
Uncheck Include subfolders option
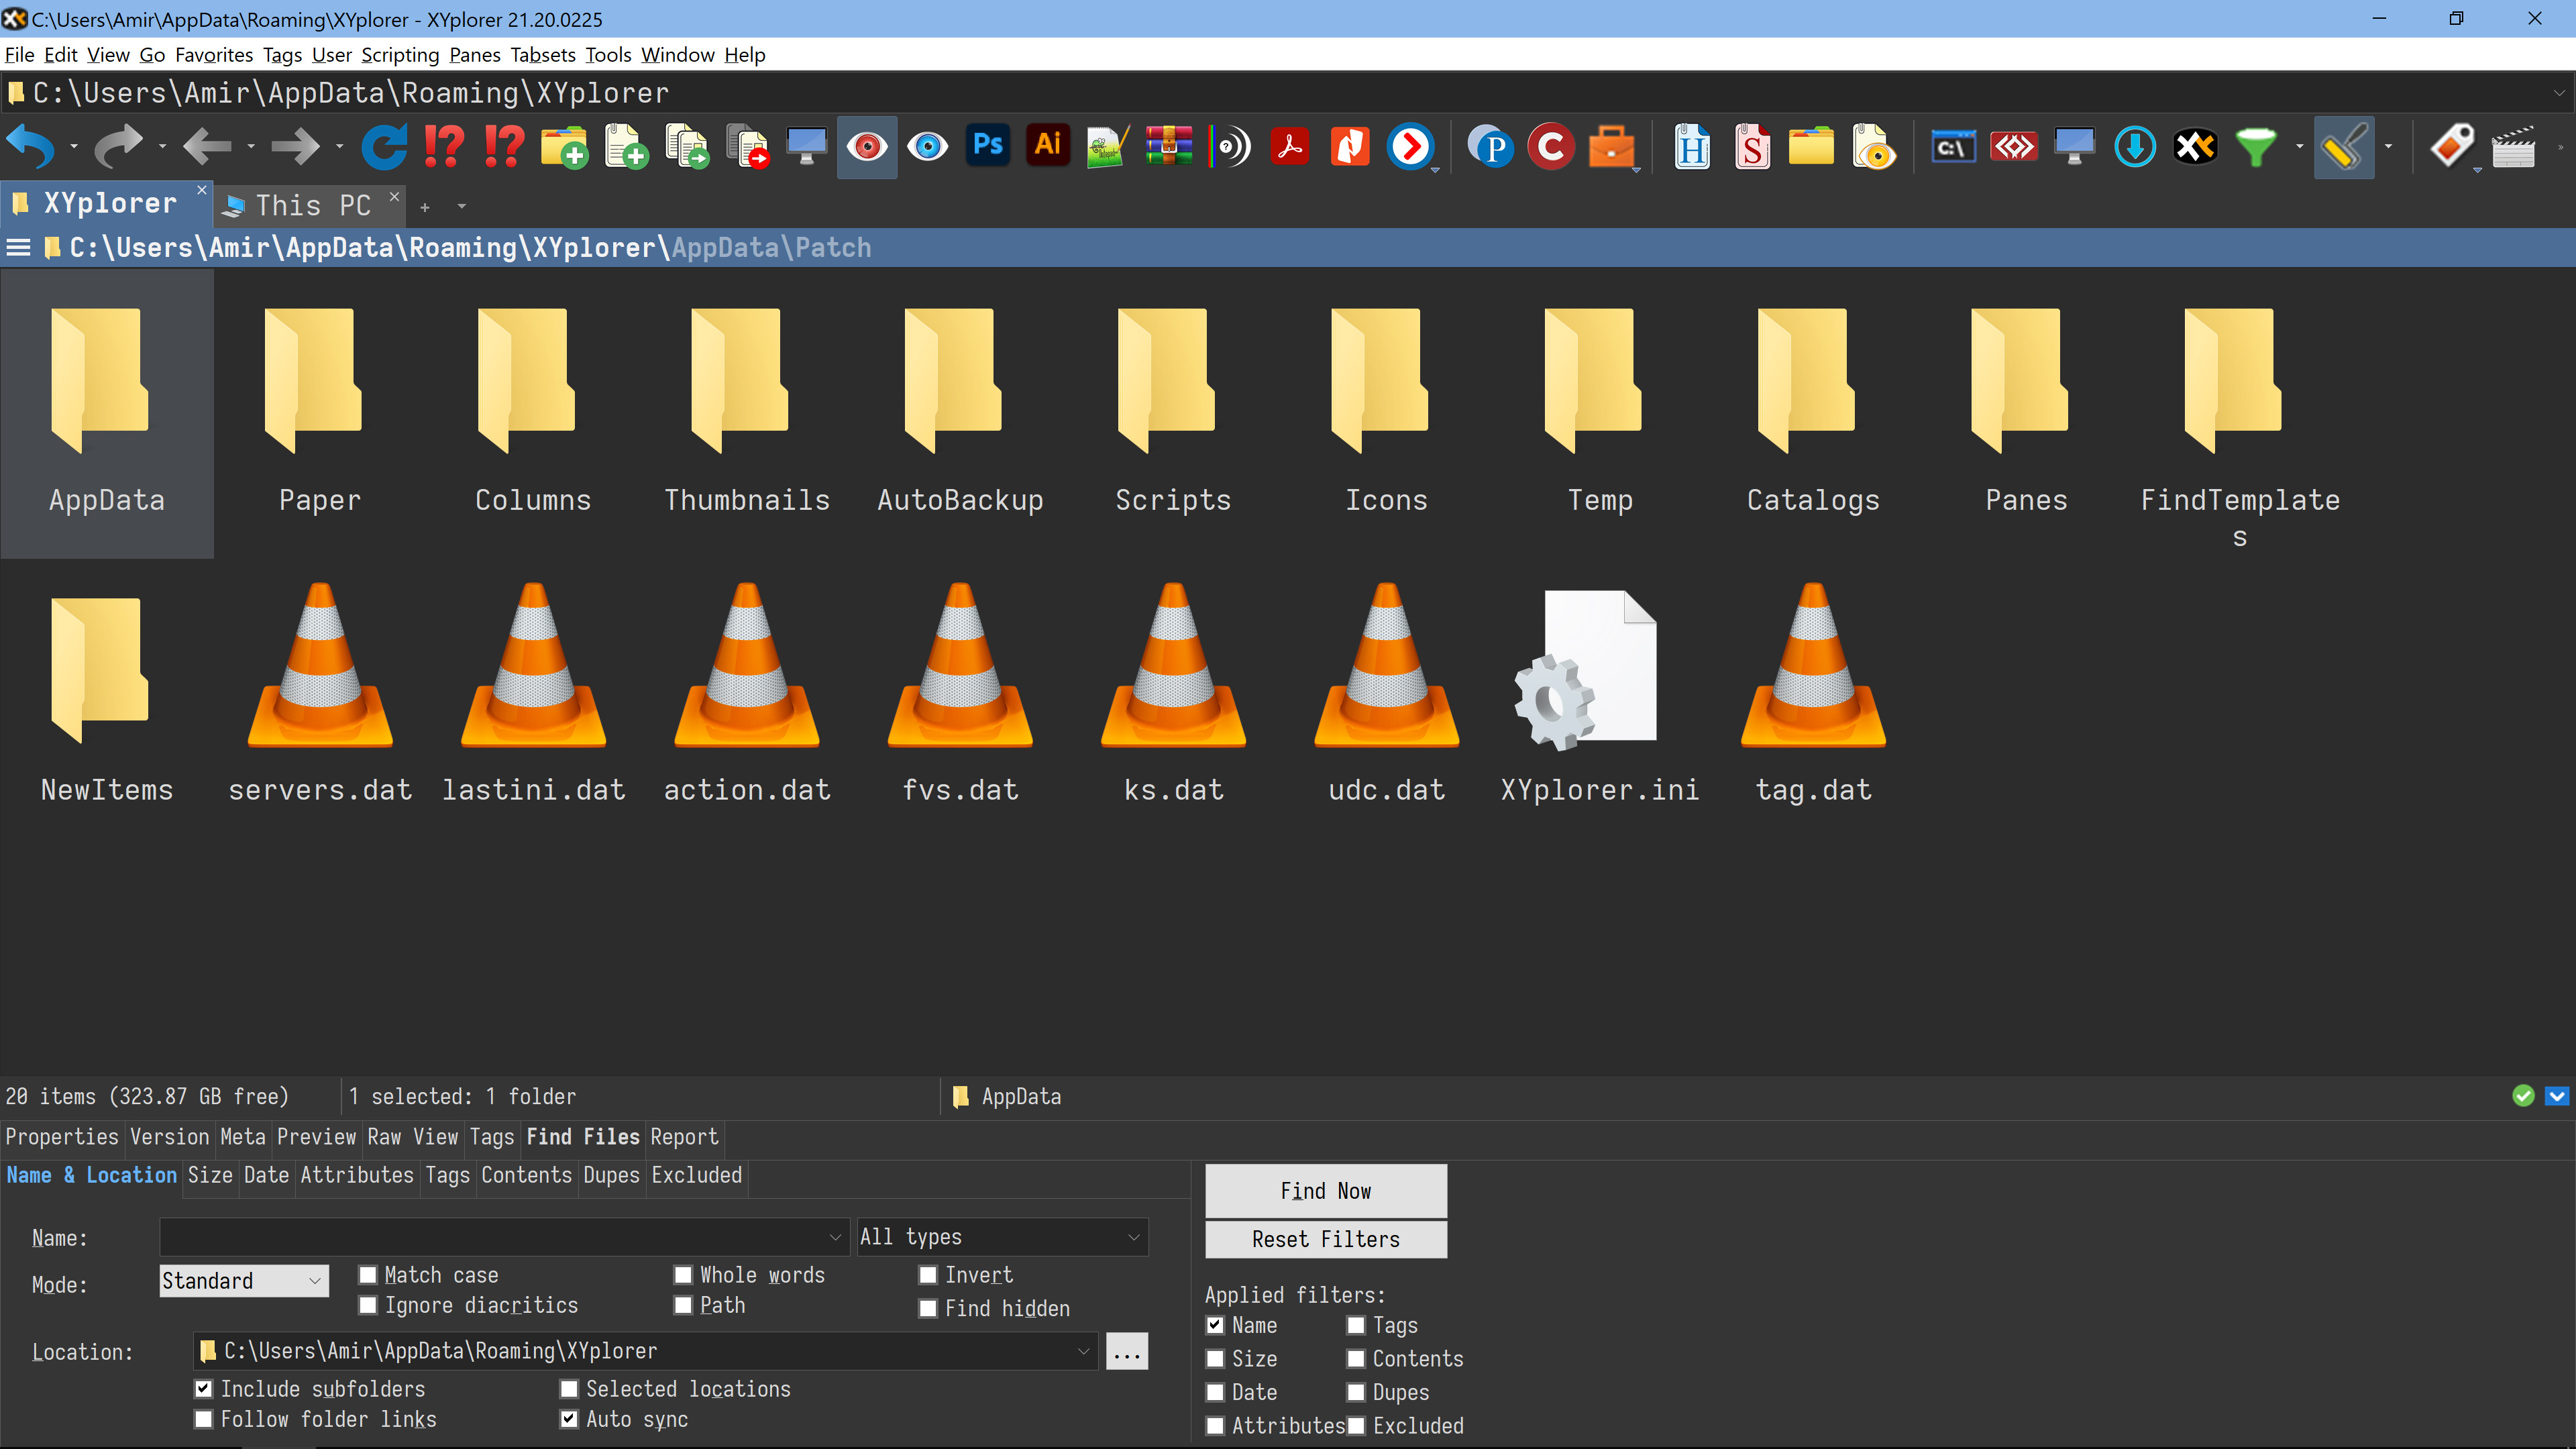coord(204,1389)
